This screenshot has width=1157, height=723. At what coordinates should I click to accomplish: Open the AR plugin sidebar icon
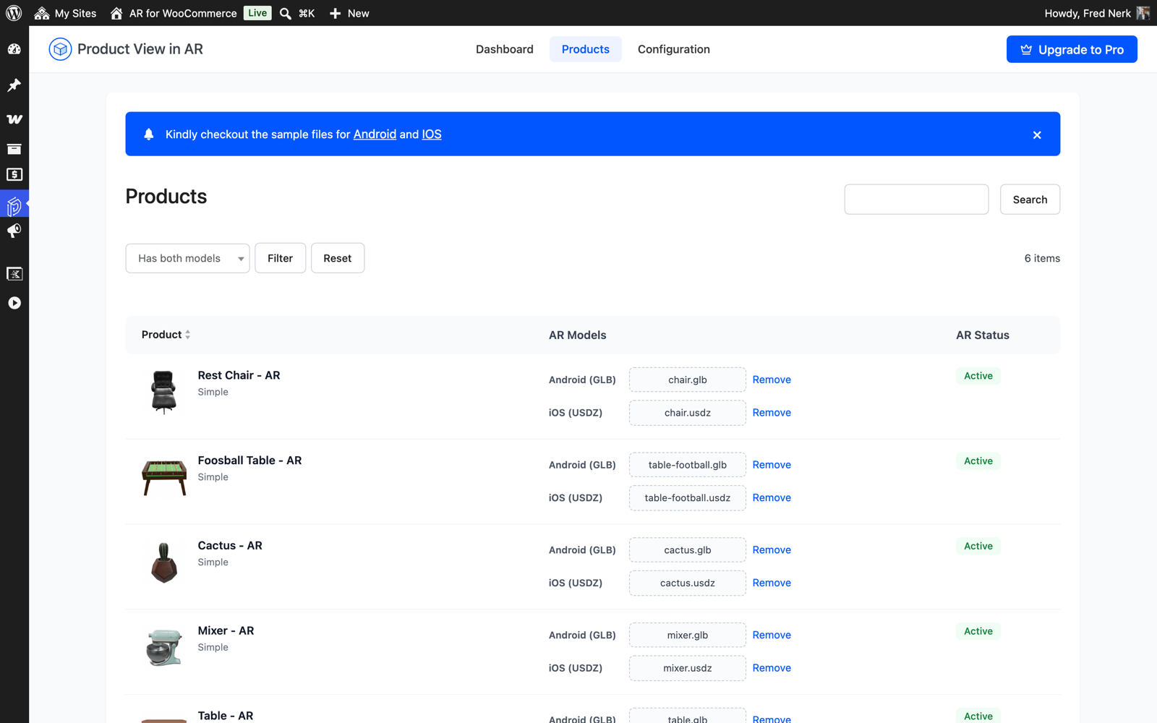tap(14, 206)
